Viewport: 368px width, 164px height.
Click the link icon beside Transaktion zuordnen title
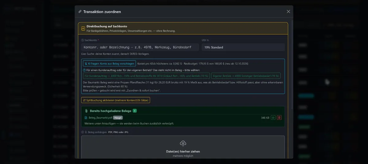[80, 12]
